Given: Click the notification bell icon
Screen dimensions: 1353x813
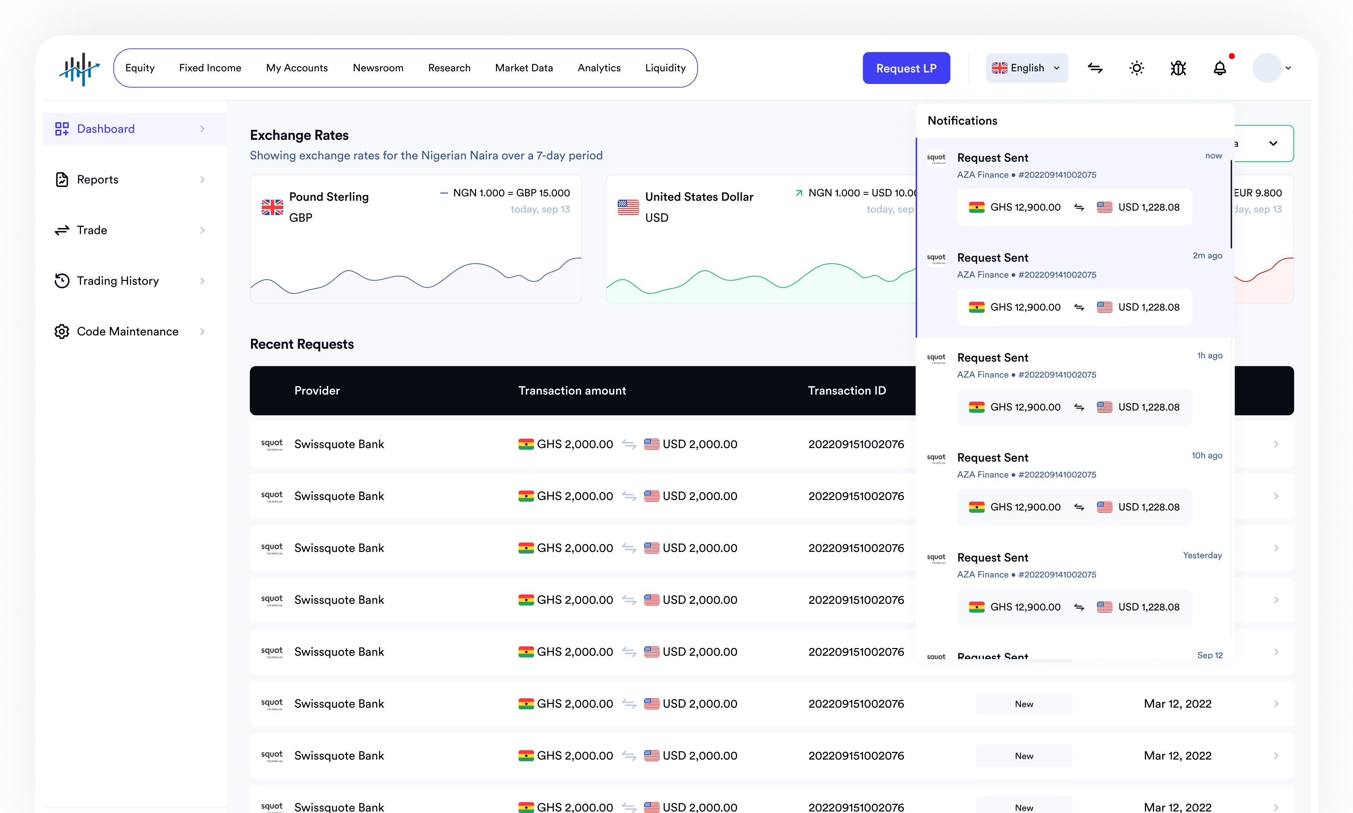Looking at the screenshot, I should coord(1219,68).
